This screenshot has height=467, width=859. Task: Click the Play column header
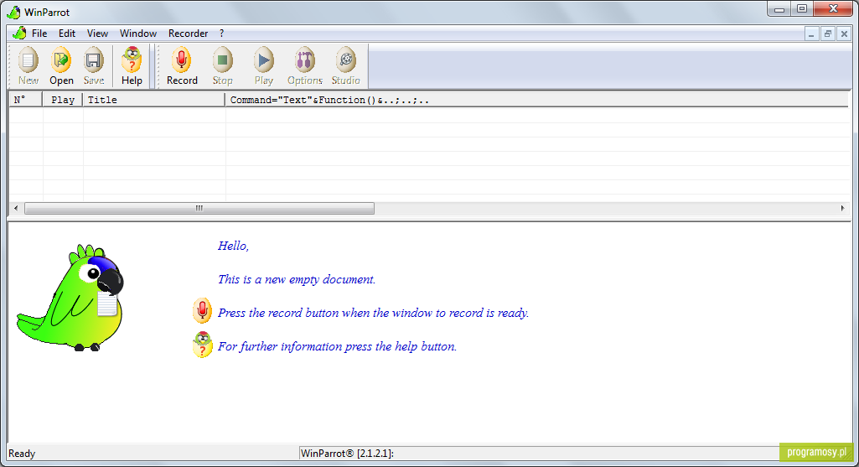63,100
